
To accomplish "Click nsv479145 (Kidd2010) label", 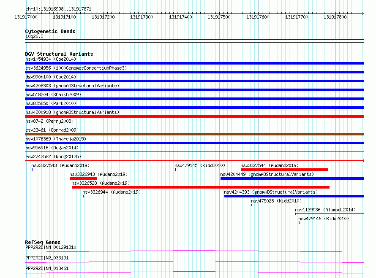I will point(200,165).
